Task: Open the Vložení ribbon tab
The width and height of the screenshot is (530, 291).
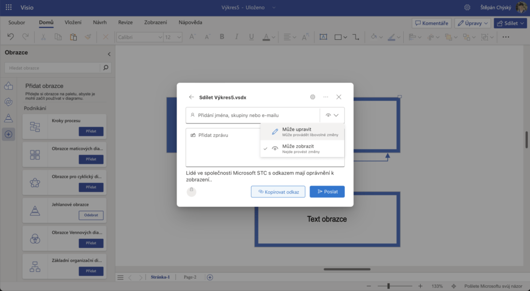Action: 73,23
